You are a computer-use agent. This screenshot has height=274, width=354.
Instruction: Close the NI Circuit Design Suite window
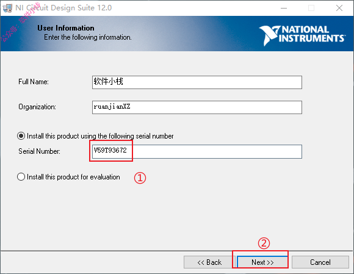pos(339,8)
